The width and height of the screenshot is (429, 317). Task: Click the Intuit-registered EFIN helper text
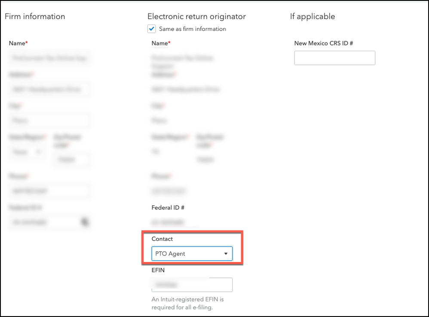tap(188, 303)
